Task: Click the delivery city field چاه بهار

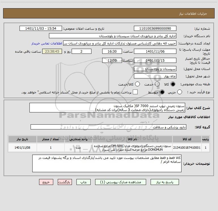Action: pos(155,76)
